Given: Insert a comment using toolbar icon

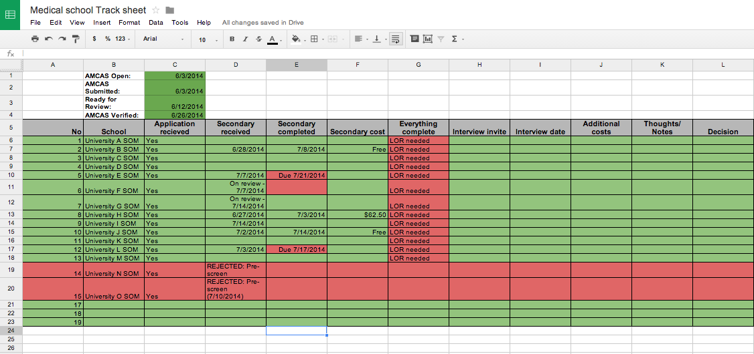Looking at the screenshot, I should point(414,39).
